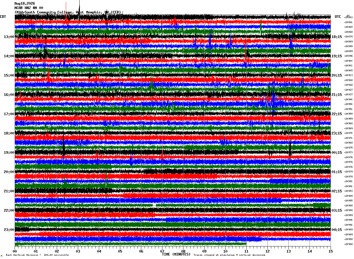Click the DC offset value -20864
The width and height of the screenshot is (354, 259).
click(348, 27)
